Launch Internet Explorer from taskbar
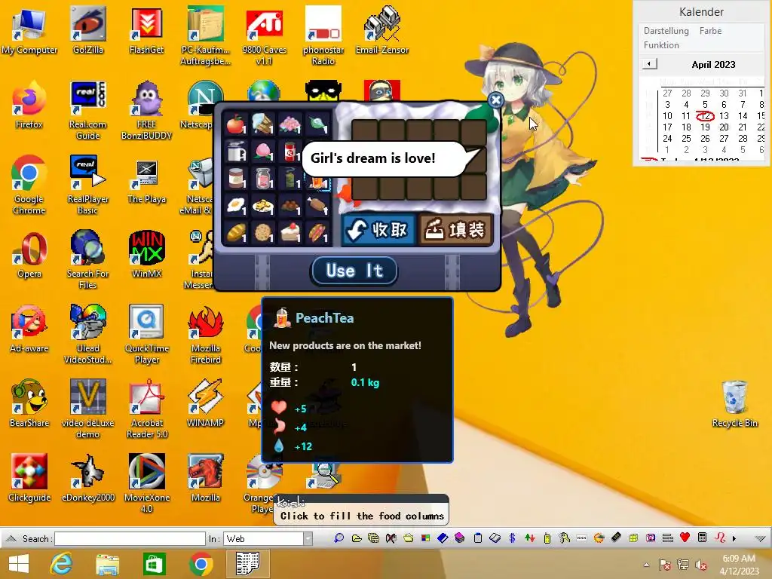The image size is (772, 579). 61,564
